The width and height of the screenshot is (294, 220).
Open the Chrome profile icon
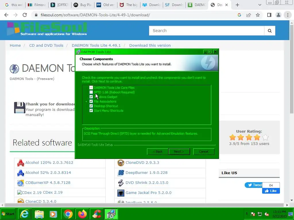278,15
